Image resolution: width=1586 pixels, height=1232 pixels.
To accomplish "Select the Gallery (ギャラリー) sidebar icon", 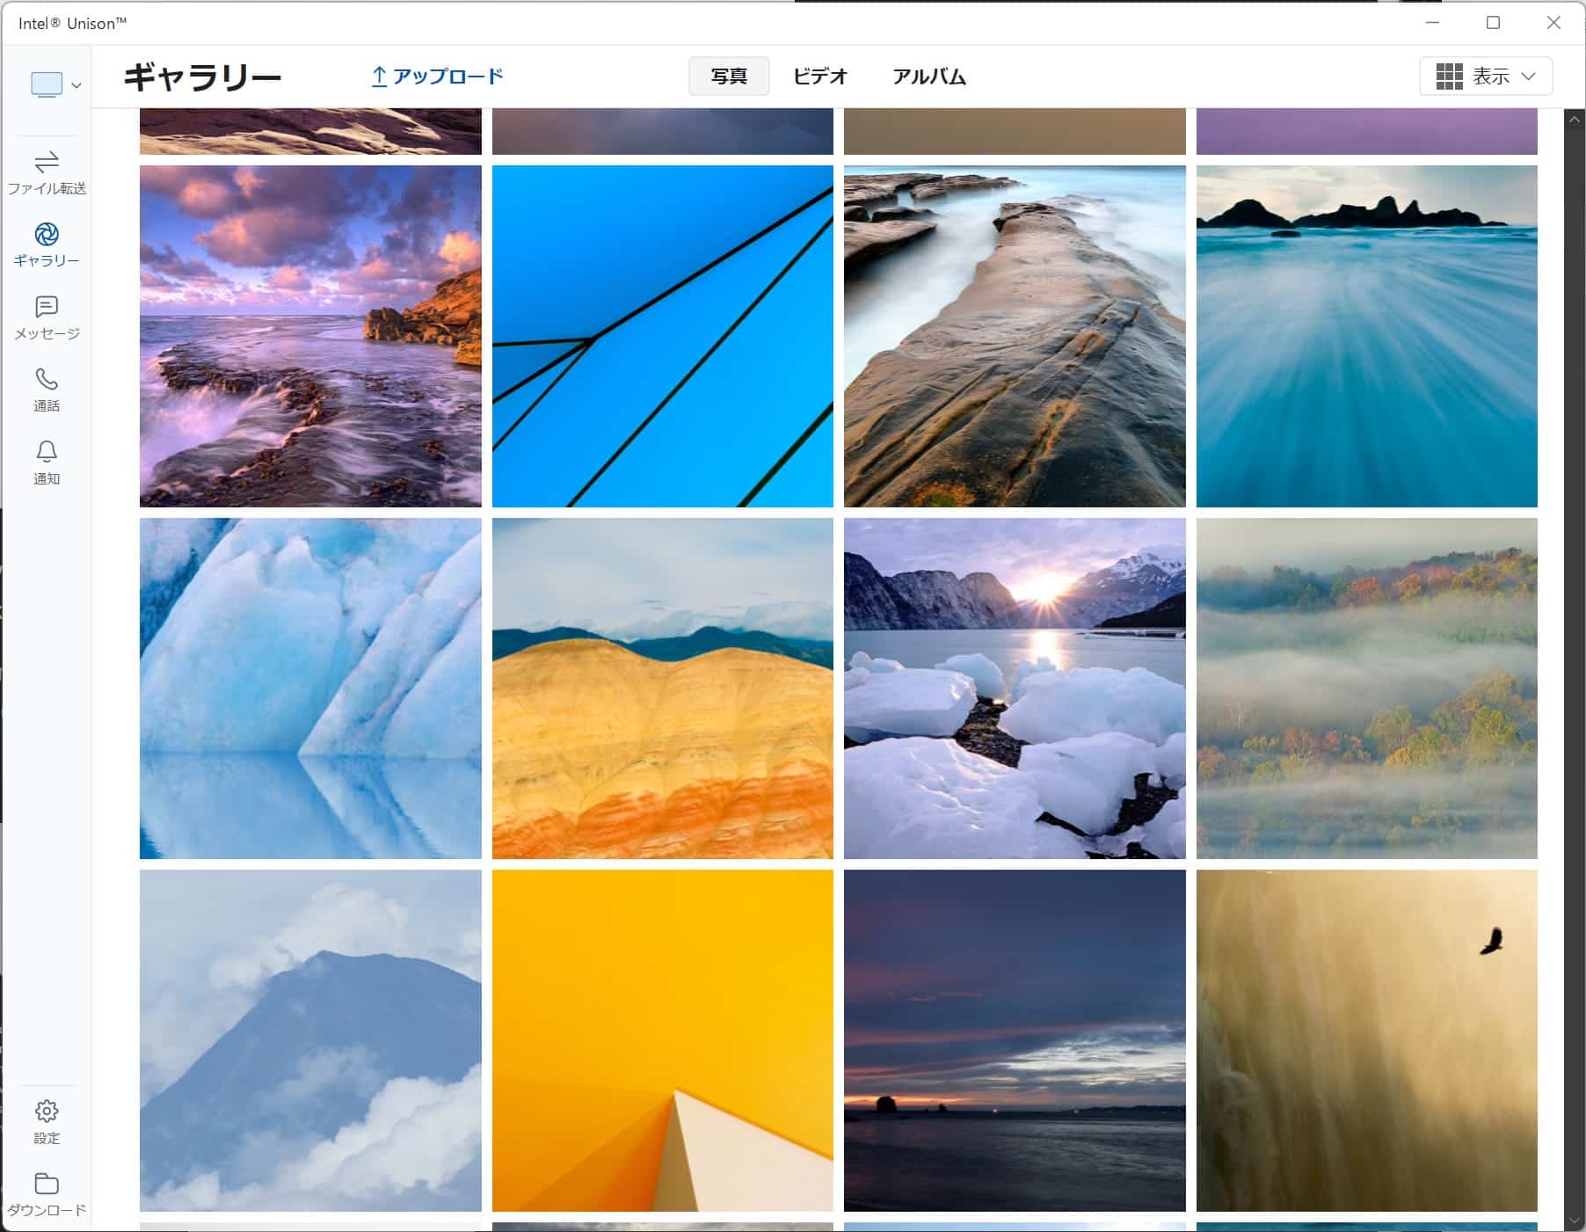I will tap(47, 235).
